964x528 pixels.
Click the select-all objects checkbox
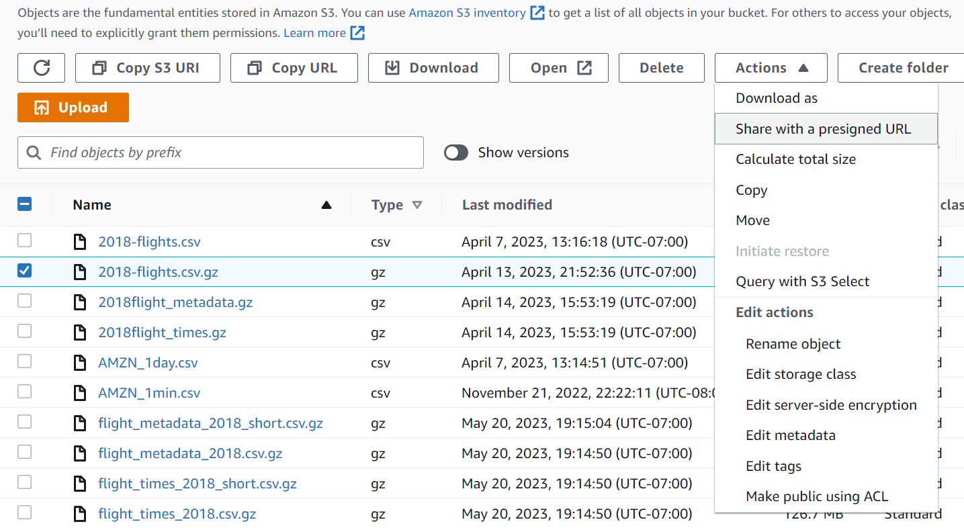click(x=25, y=202)
